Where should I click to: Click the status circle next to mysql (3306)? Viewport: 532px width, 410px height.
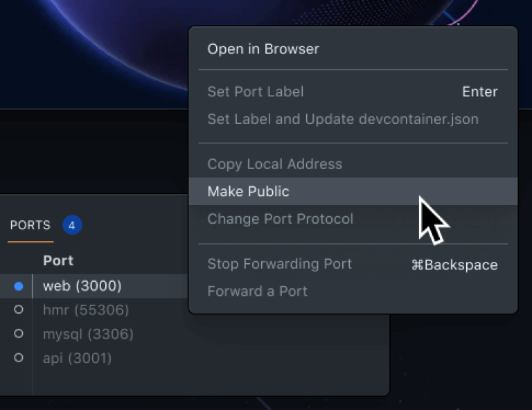[x=19, y=334]
